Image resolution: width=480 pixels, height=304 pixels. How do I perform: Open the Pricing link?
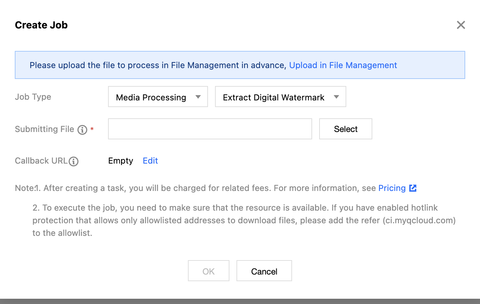(392, 188)
